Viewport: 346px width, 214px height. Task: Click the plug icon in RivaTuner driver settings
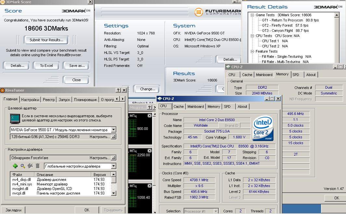point(30,166)
